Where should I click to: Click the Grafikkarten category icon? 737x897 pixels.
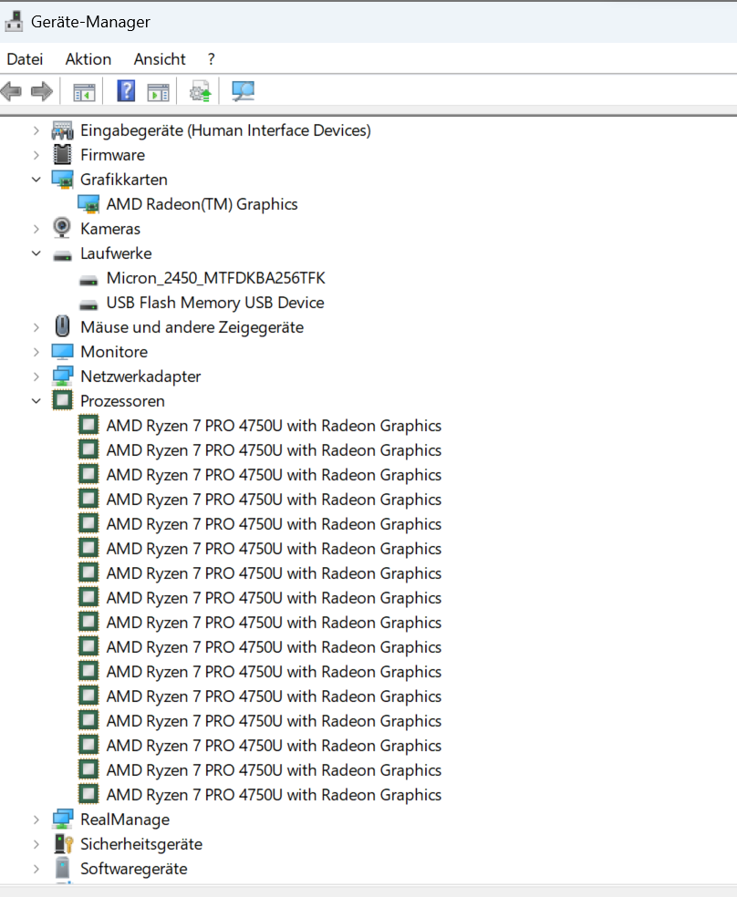pyautogui.click(x=62, y=180)
